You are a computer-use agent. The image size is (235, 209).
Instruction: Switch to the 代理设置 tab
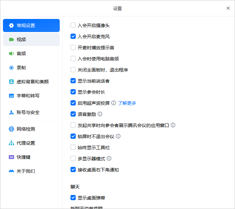(x=26, y=143)
